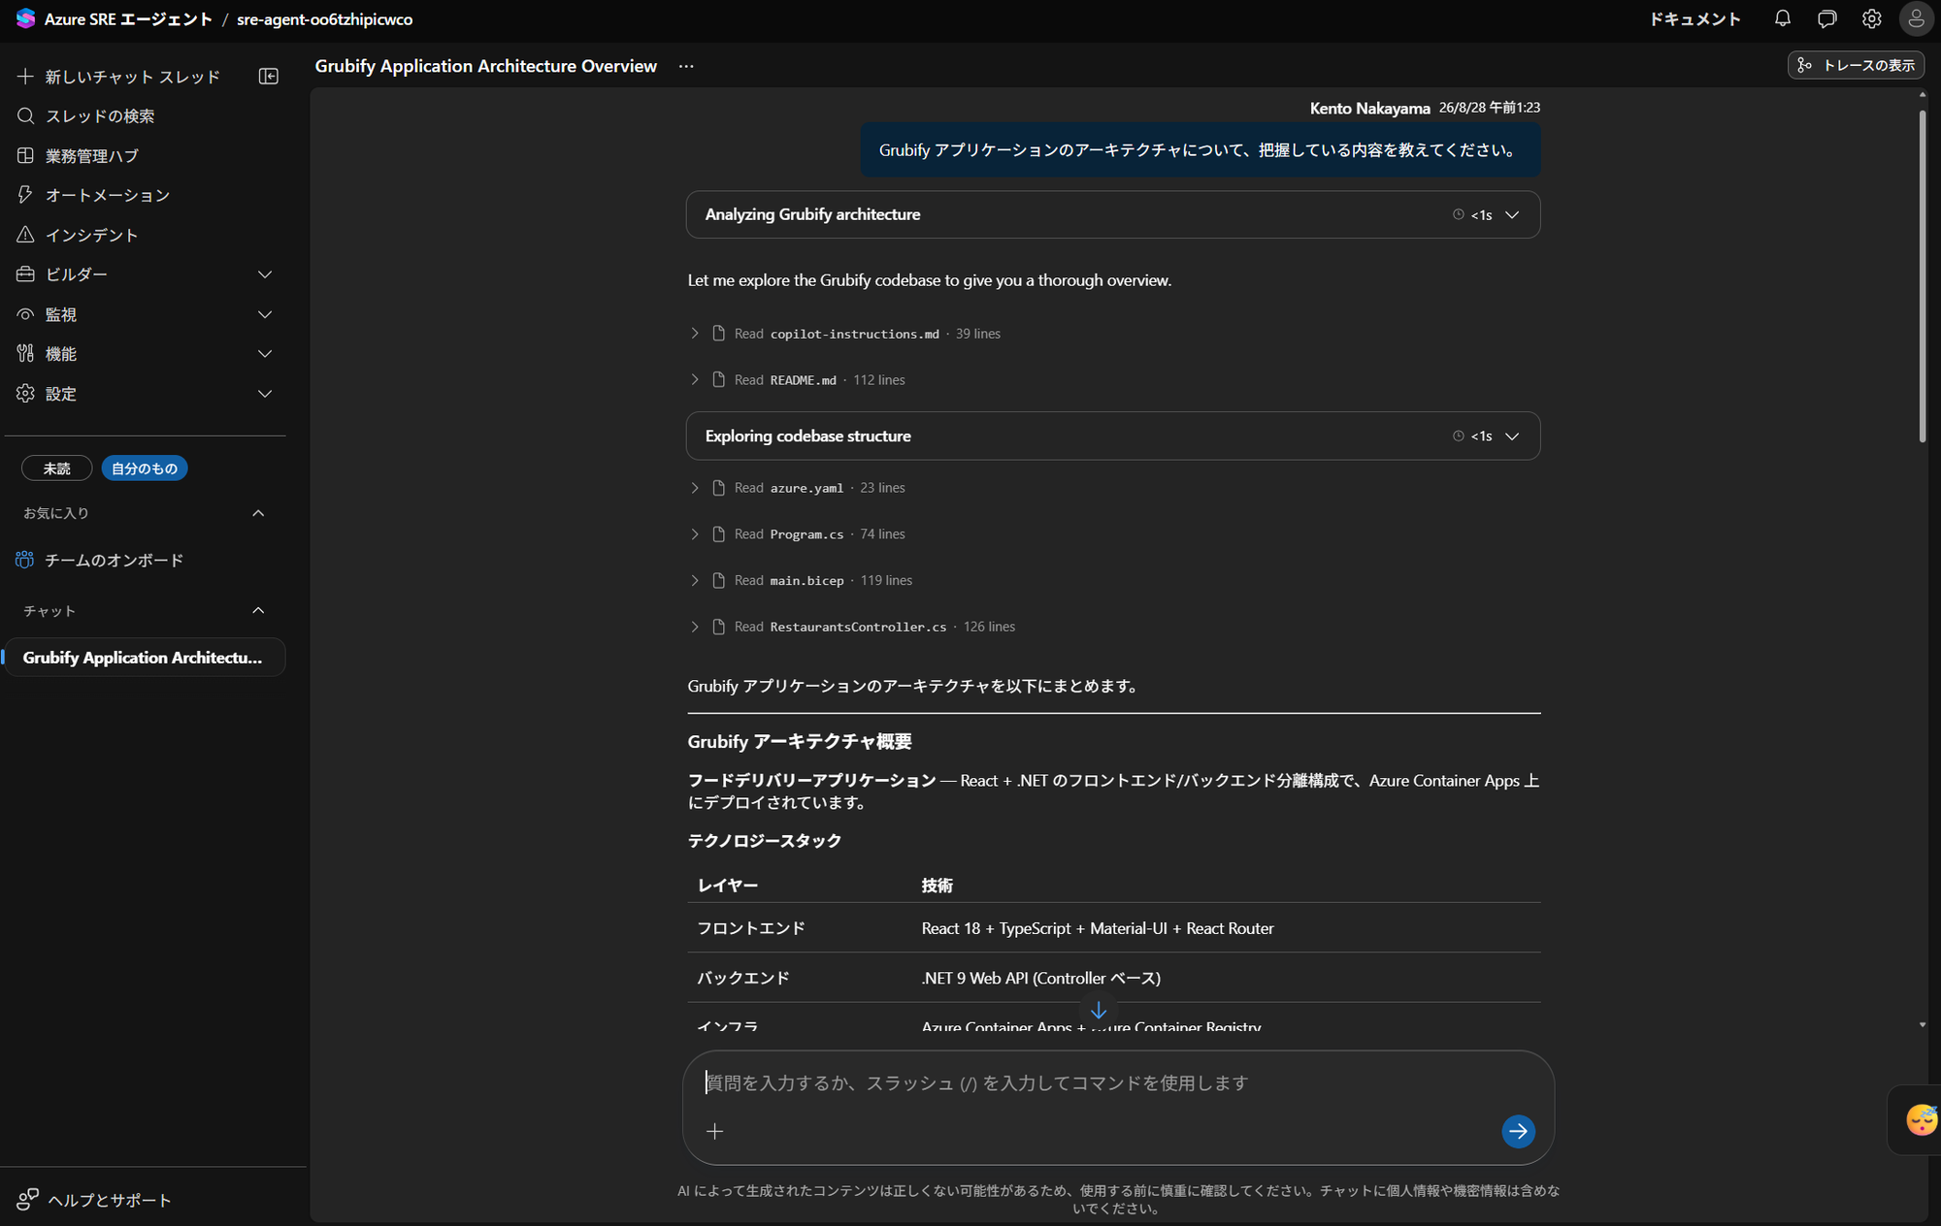Select Grubify Application Architecture chat thread

coord(144,657)
